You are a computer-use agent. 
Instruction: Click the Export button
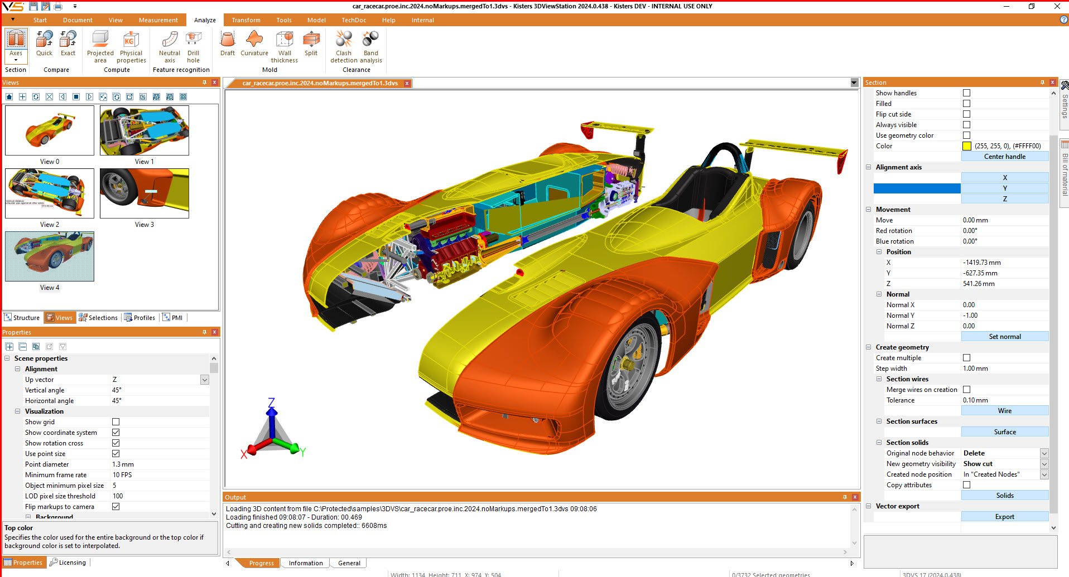point(1004,517)
